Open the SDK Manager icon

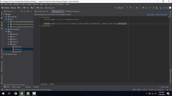click(161, 8)
